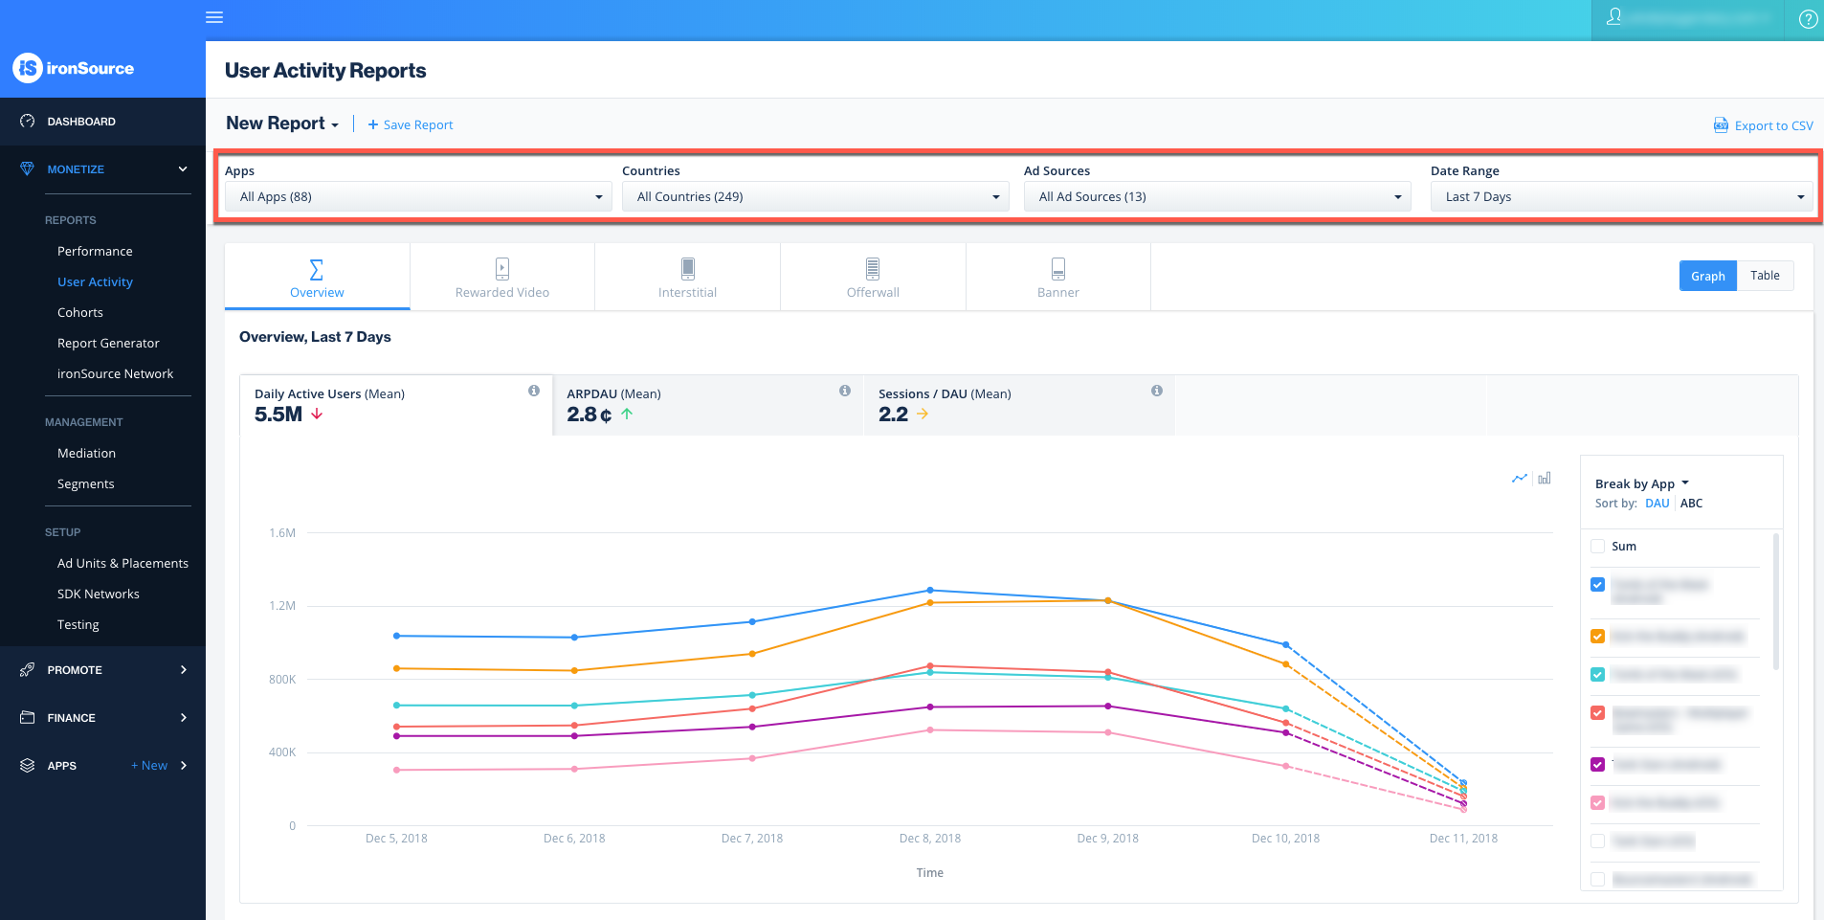The image size is (1824, 920).
Task: Select the Finance icon in the sidebar
Action: click(x=27, y=717)
